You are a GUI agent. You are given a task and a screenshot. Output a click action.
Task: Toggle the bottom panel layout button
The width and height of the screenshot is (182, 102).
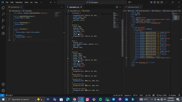tap(158, 2)
